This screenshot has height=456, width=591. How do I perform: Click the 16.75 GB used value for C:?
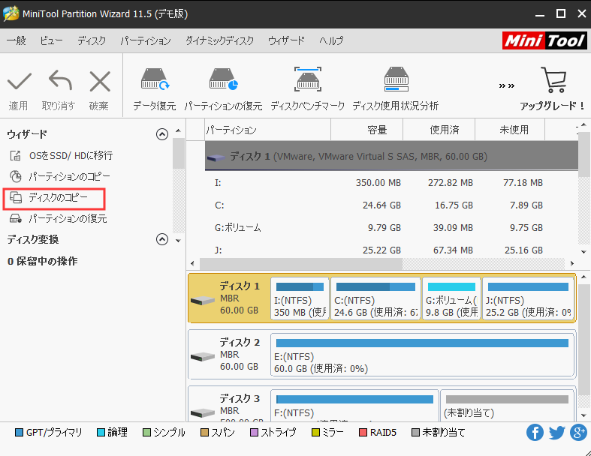pos(454,205)
